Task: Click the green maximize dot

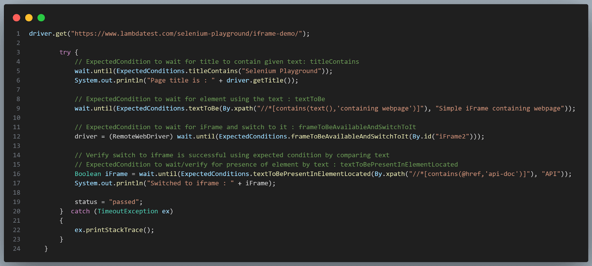Action: coord(41,18)
